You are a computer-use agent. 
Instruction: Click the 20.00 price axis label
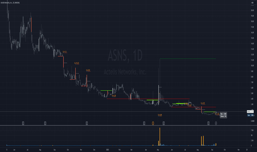point(252,10)
